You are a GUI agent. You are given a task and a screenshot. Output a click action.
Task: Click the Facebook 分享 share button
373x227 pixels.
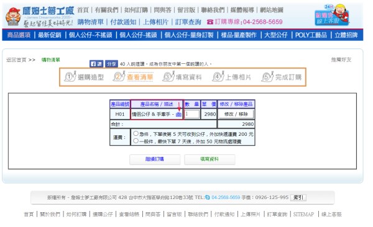coord(111,64)
